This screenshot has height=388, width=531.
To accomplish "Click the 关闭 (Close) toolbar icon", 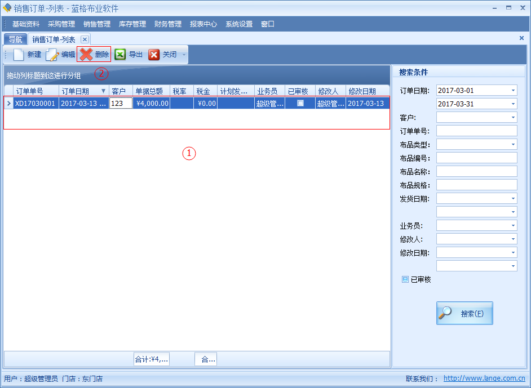I will pos(154,55).
